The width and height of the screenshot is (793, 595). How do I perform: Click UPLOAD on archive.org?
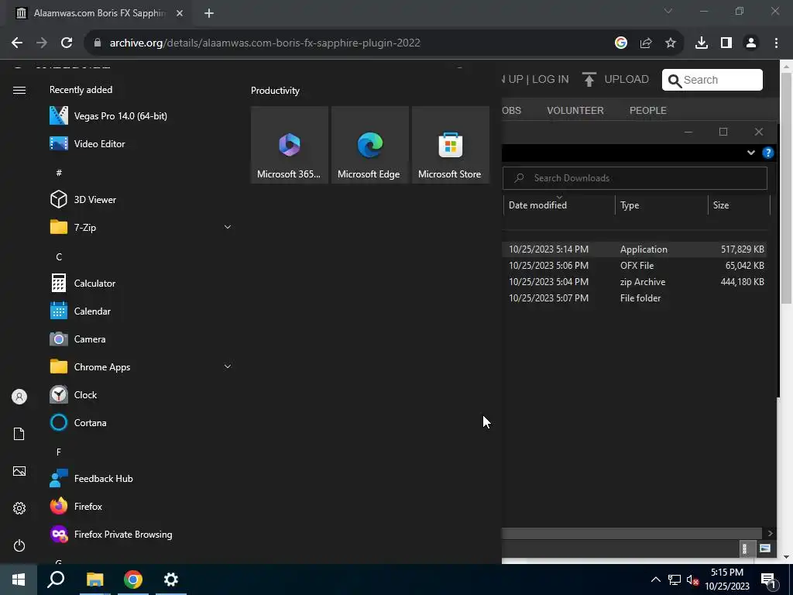coord(616,80)
